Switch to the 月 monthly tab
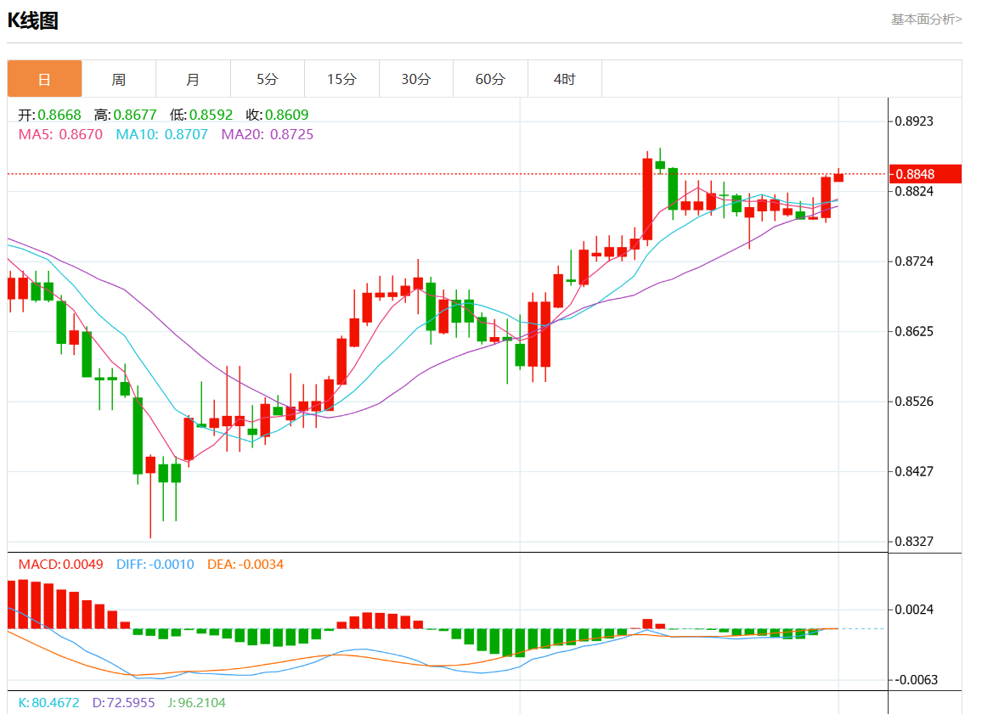The height and width of the screenshot is (714, 982). click(193, 79)
